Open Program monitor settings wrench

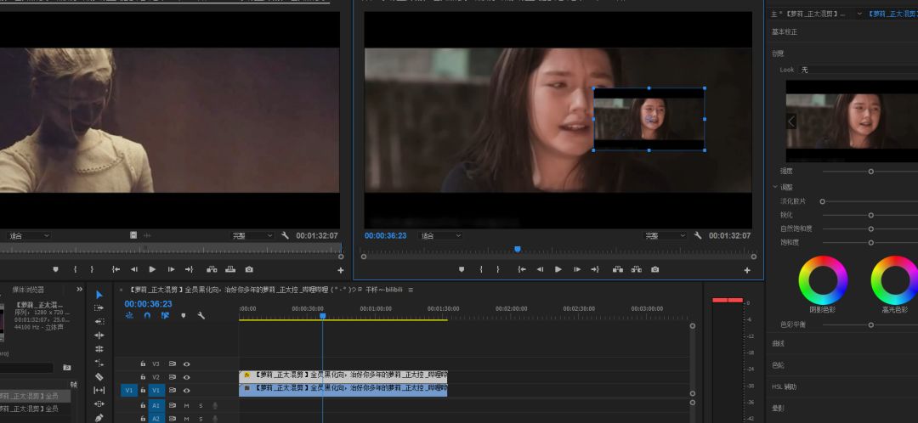point(698,235)
